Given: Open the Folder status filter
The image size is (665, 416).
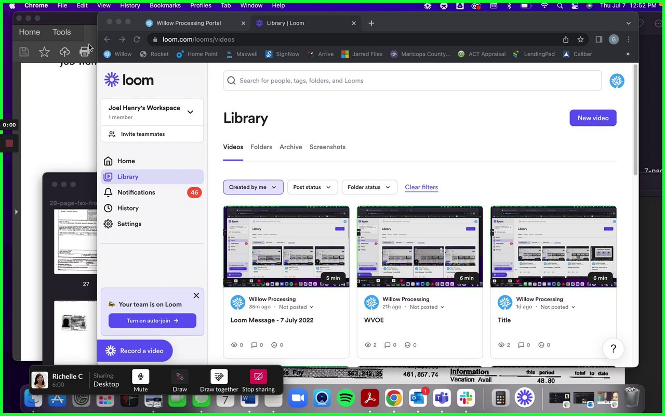Looking at the screenshot, I should (369, 187).
